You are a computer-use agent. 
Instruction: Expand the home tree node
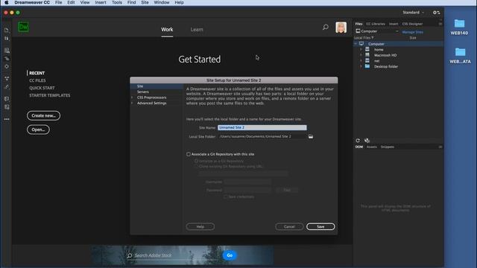(x=361, y=50)
